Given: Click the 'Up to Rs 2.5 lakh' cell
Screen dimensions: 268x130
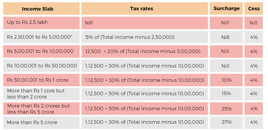Looking at the screenshot, I should pyautogui.click(x=41, y=23).
